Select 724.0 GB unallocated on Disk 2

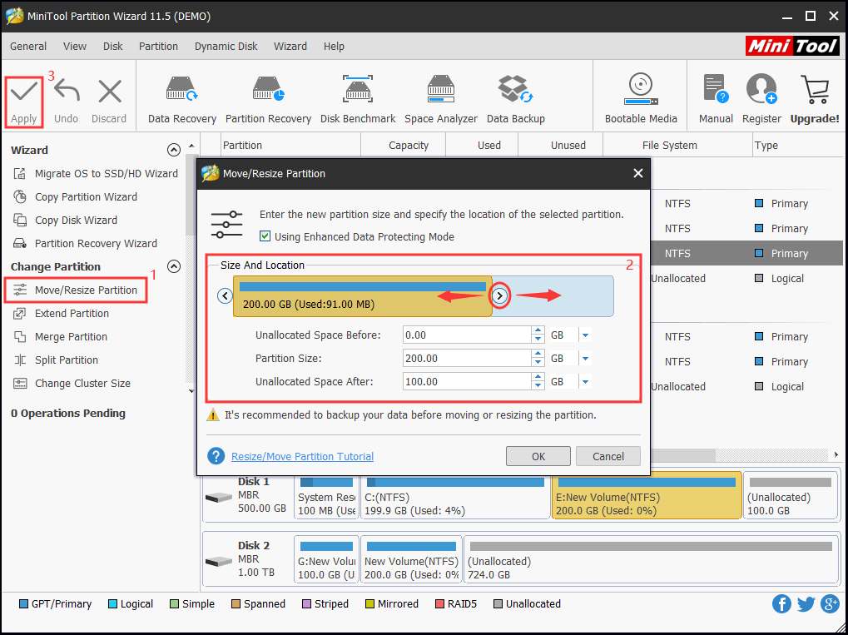tap(650, 560)
